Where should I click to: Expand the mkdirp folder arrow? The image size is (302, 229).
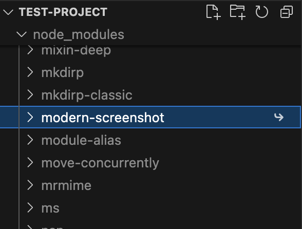(30, 72)
